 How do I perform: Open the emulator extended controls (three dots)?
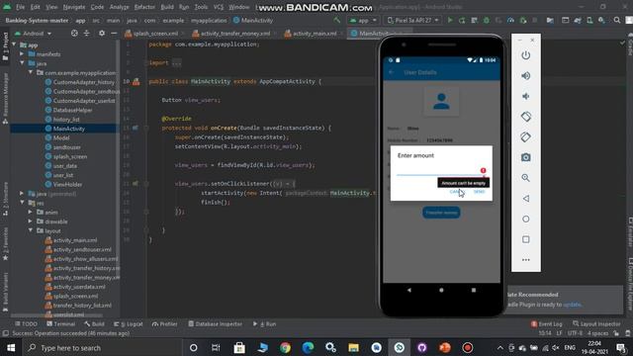tap(525, 260)
